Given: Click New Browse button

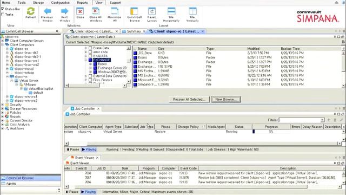Looking at the screenshot, I should point(226,99).
